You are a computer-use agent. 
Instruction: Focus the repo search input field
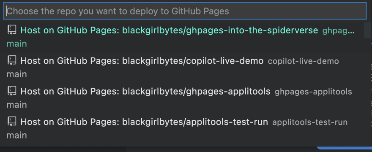185,11
